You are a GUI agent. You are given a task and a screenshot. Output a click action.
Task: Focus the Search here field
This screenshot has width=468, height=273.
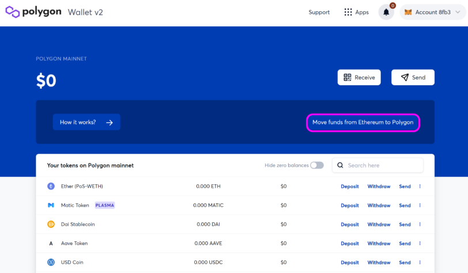pyautogui.click(x=378, y=165)
